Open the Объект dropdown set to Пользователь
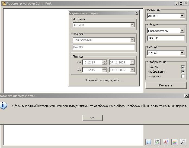 (182, 31)
